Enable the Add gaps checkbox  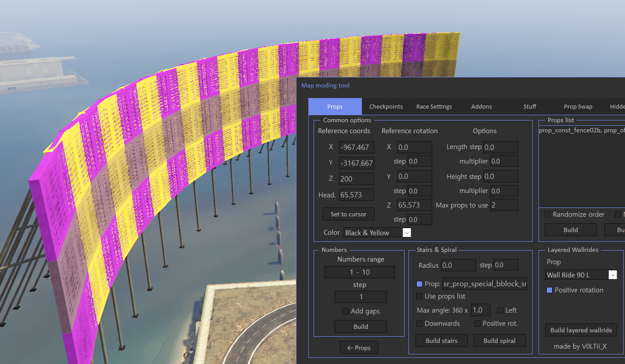coord(346,311)
